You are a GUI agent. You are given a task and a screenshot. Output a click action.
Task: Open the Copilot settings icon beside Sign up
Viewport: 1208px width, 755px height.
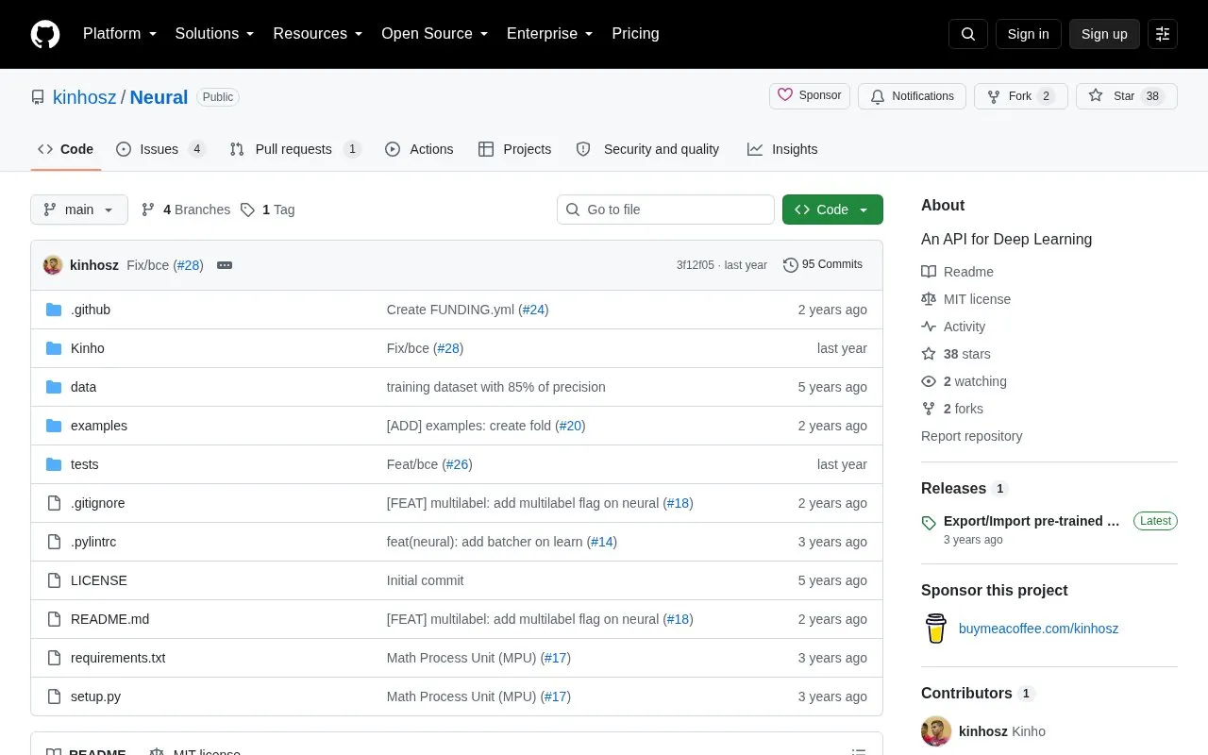pos(1163,34)
